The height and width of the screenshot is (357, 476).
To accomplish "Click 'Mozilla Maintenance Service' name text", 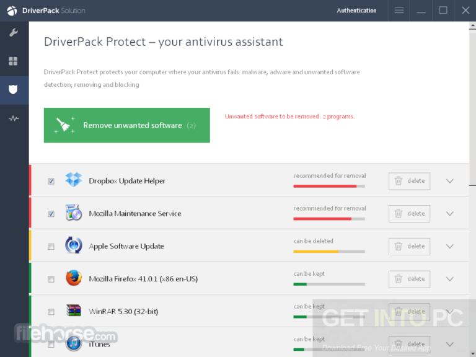I will 134,214.
